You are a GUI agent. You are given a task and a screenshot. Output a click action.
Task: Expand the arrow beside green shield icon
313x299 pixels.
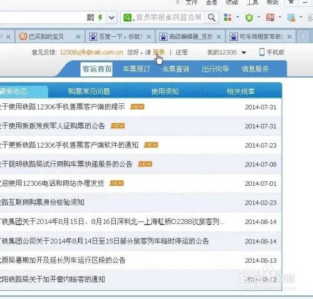click(x=259, y=17)
